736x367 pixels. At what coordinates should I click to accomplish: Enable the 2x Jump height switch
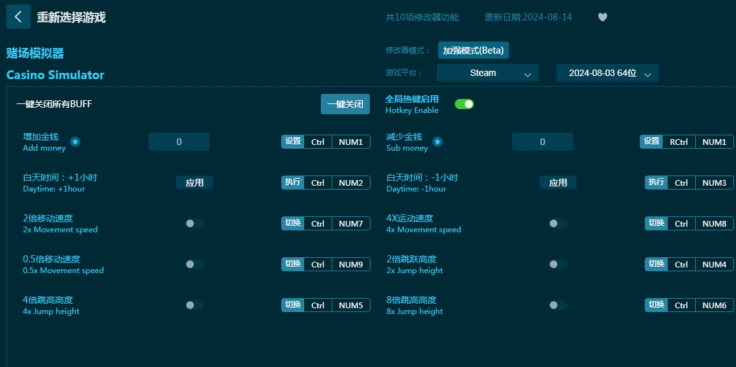click(x=558, y=264)
